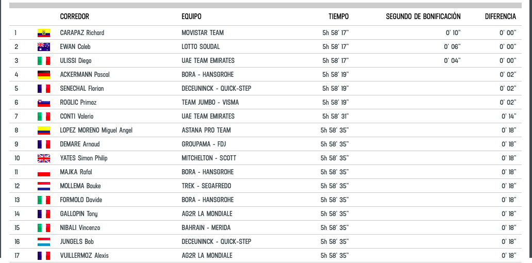Click Luxembourg flag beside Jungels Bob
The image size is (532, 263).
(x=44, y=242)
